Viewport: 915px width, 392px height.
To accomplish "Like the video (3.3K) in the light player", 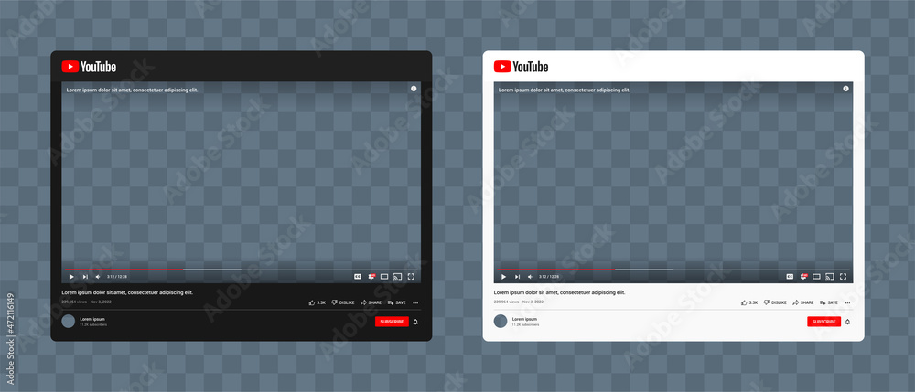I will tap(750, 302).
